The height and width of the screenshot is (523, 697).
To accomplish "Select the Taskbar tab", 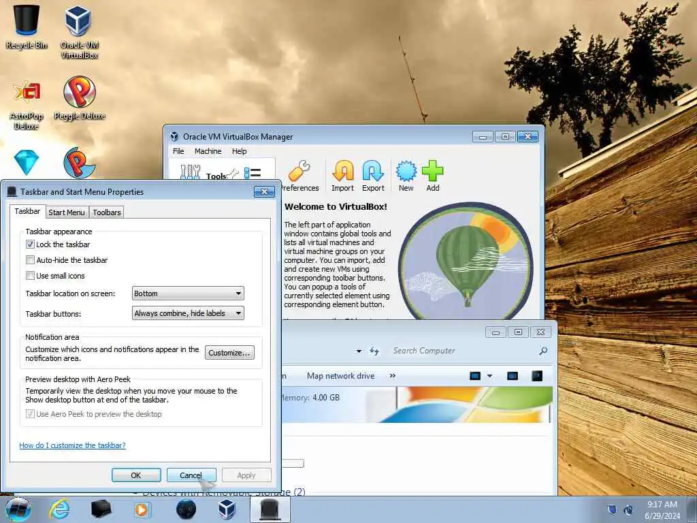I will (x=27, y=211).
